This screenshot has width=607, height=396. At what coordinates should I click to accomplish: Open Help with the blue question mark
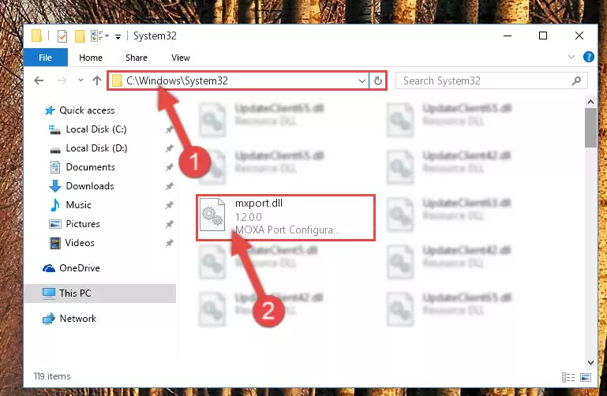tap(588, 57)
